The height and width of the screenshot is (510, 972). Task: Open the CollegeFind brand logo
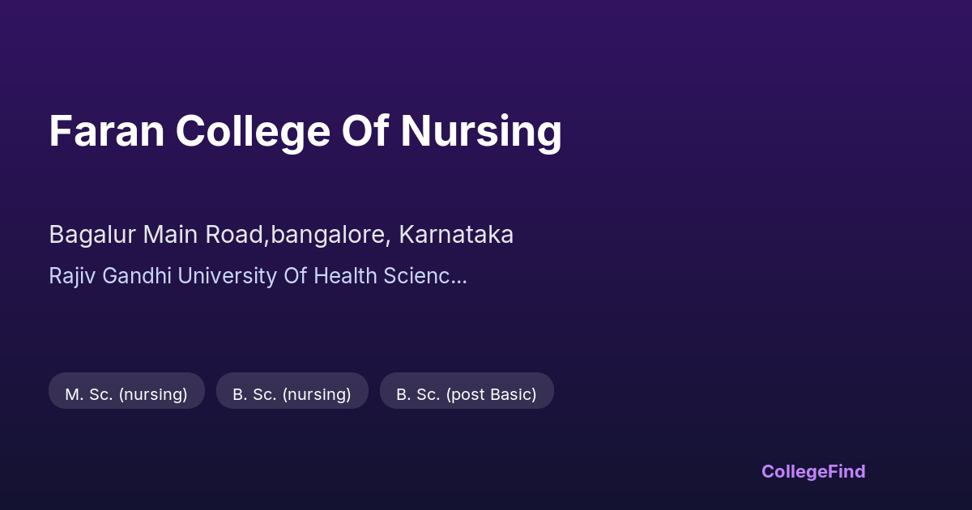[x=813, y=471]
